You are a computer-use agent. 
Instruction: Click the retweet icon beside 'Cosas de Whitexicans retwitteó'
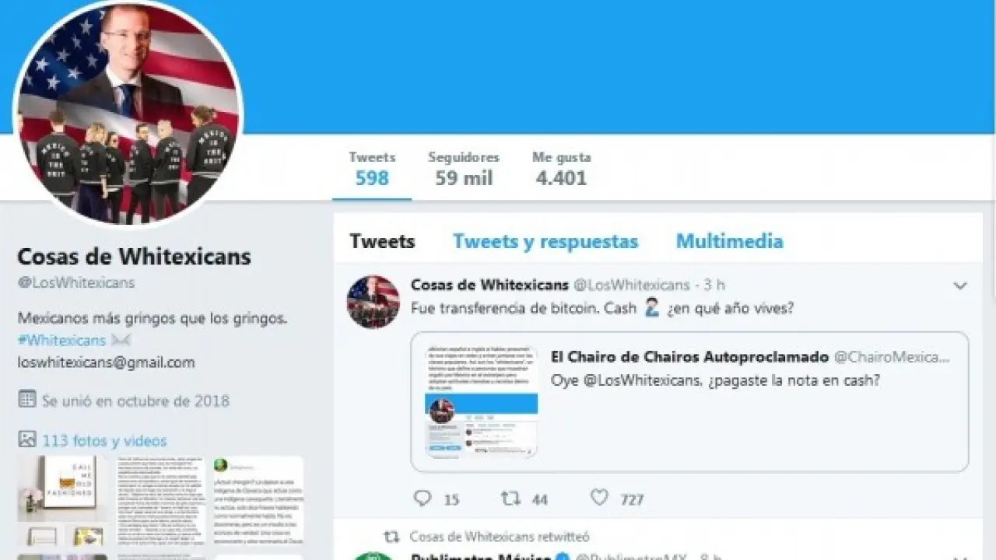pos(393,537)
